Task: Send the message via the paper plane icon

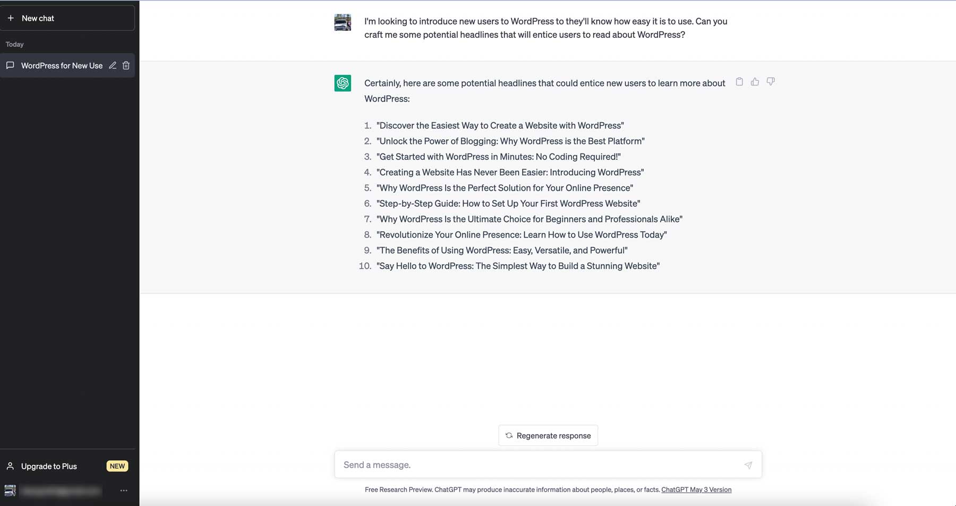Action: click(748, 465)
